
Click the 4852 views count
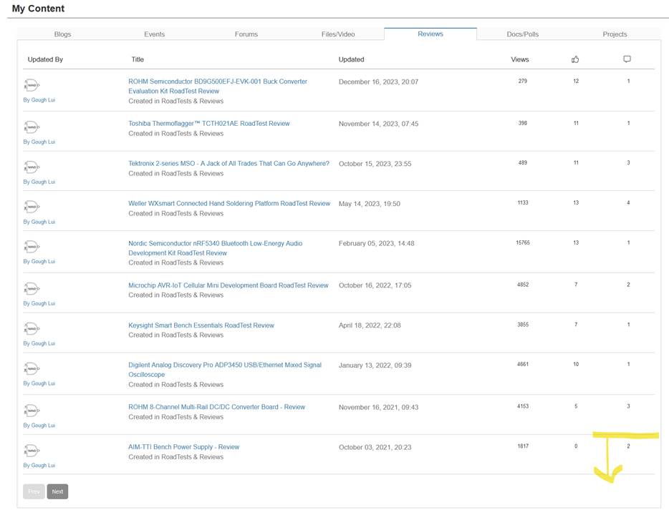point(523,285)
